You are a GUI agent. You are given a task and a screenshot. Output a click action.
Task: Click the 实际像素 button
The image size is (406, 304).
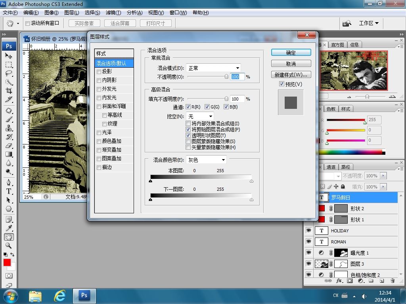pyautogui.click(x=84, y=23)
